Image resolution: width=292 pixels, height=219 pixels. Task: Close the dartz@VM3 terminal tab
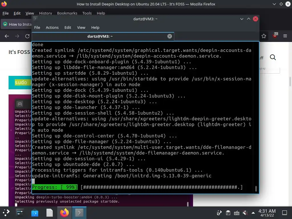(x=169, y=36)
